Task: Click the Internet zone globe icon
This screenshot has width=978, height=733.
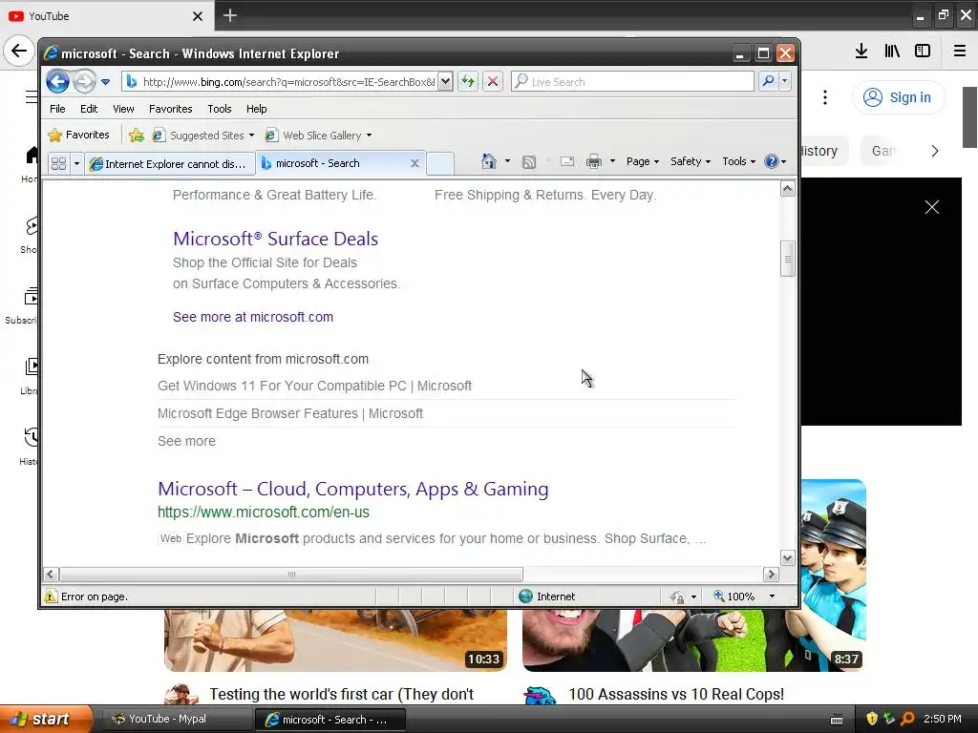Action: (526, 597)
